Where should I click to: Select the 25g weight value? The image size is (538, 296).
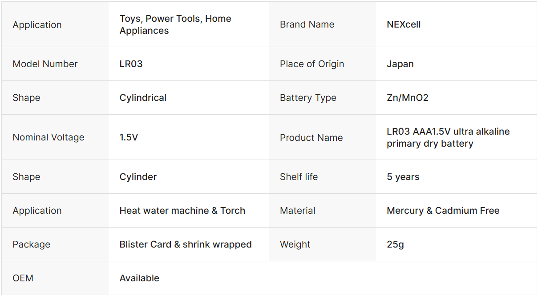pyautogui.click(x=395, y=244)
